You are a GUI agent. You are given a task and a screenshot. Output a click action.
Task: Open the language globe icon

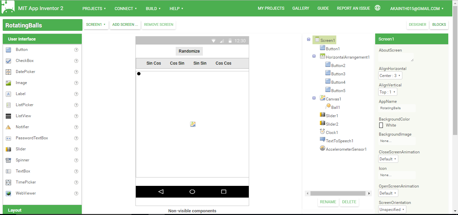tap(378, 8)
